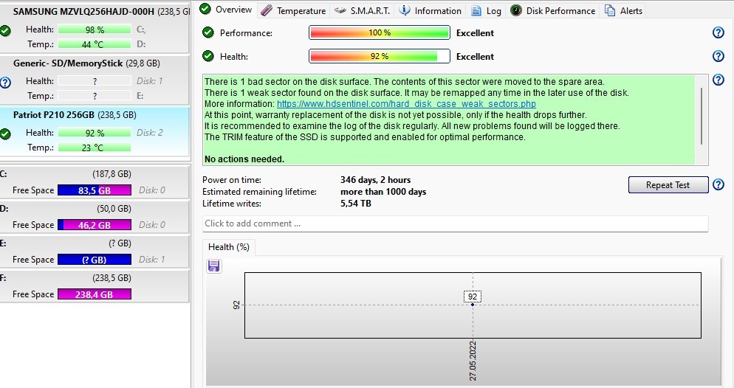Click the Disk Performance gauge icon
Image resolution: width=734 pixels, height=388 pixels.
click(x=516, y=10)
